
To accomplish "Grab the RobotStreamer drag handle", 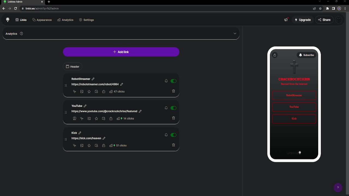I will pyautogui.click(x=66, y=85).
